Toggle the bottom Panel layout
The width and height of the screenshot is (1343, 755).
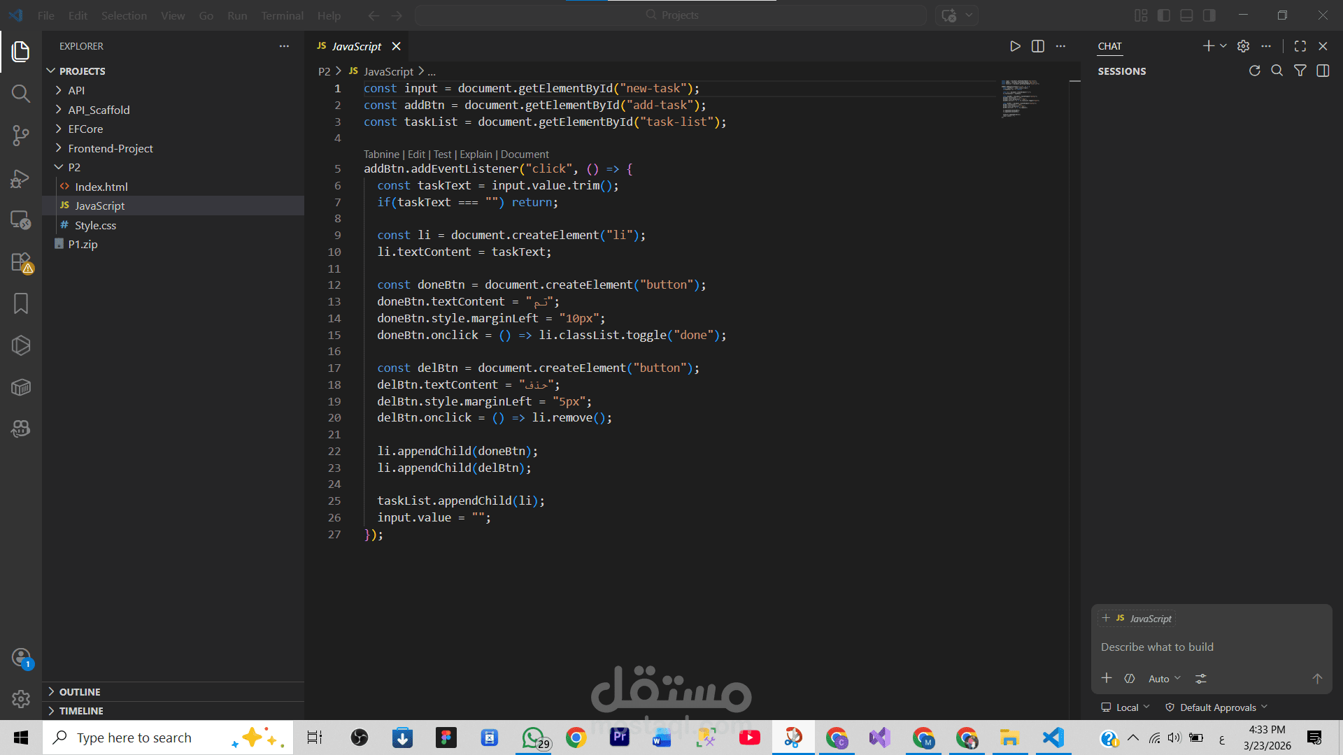(1186, 15)
